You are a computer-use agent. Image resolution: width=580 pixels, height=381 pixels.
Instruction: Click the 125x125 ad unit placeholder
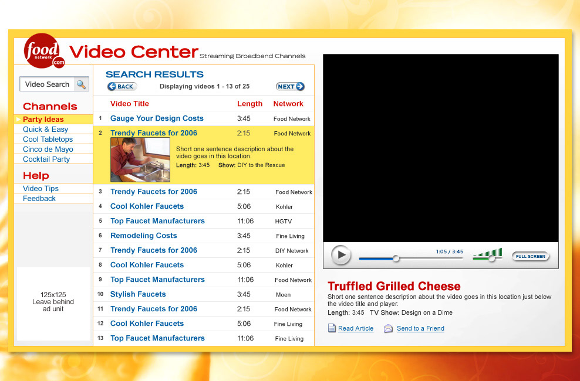(53, 304)
